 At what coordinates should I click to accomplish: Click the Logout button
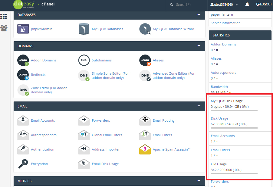coord(264,4)
